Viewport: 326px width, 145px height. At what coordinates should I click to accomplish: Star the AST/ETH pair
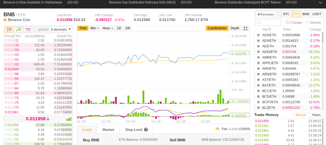(258, 80)
